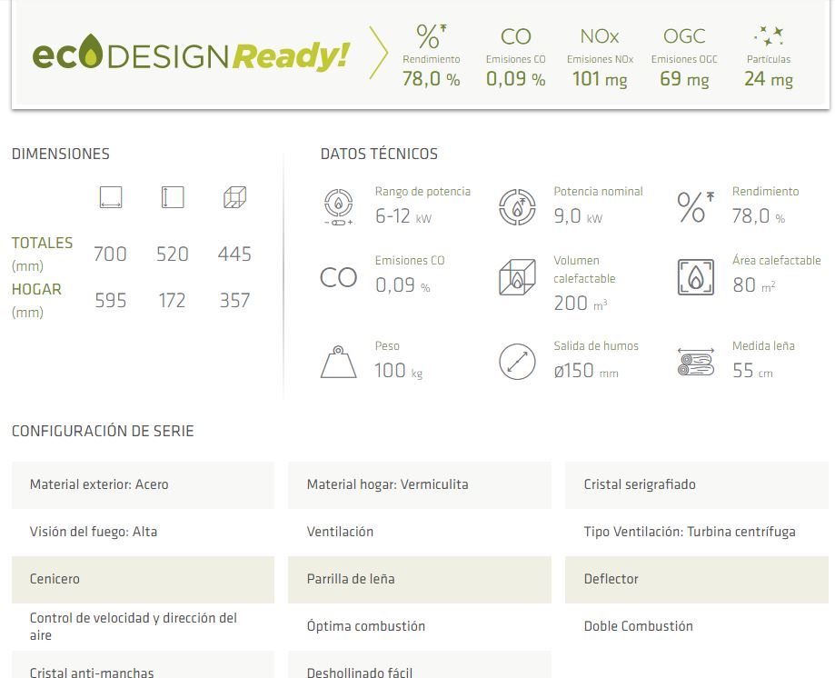Viewport: 835px width, 678px height.
Task: Click the "CONFIGURACIÓN DE SERIE" heading
Action: tap(103, 431)
